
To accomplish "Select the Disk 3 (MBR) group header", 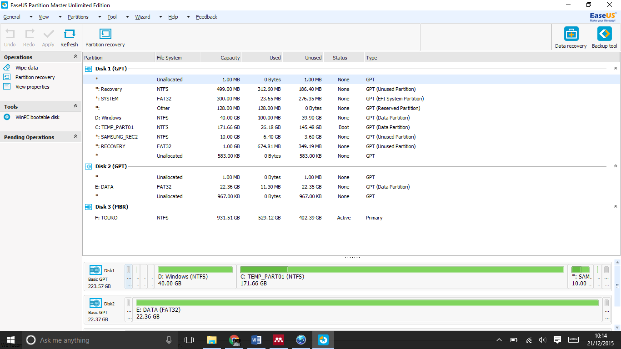I will pyautogui.click(x=112, y=207).
